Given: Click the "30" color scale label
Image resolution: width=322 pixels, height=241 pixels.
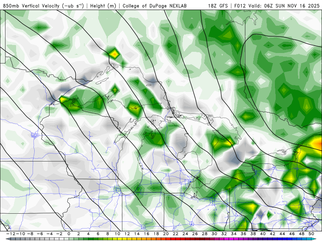Looking at the screenshot, I should click(x=214, y=234).
